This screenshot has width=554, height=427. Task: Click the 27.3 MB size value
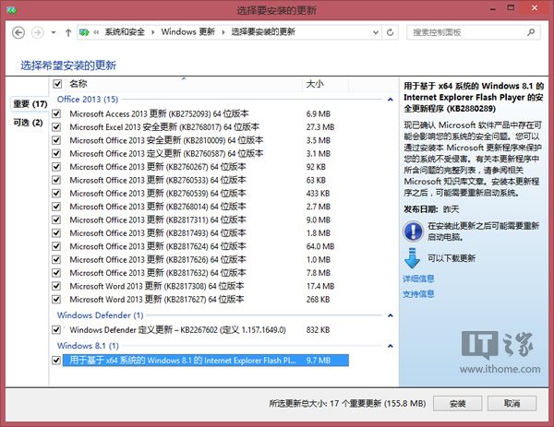320,127
